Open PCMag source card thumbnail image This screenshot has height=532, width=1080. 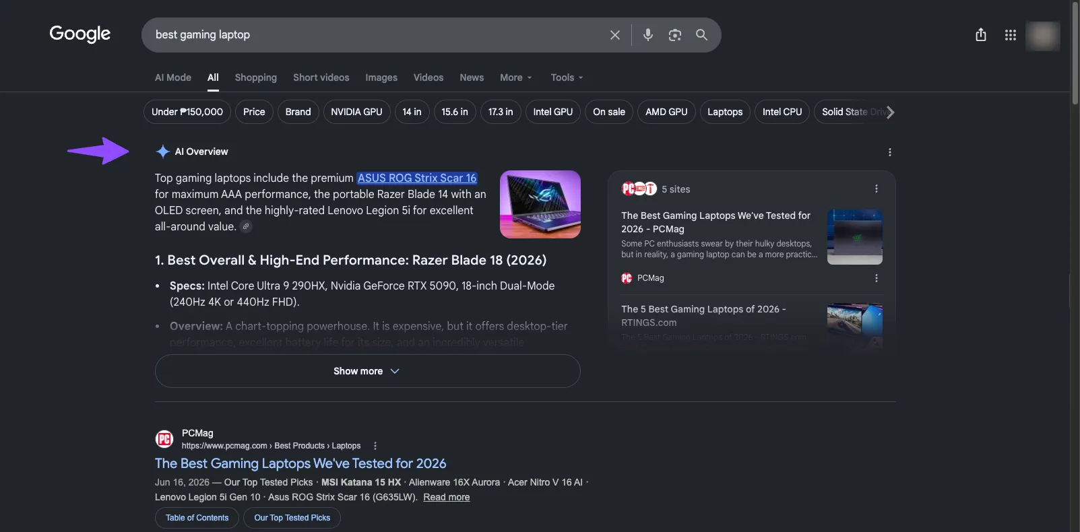click(x=855, y=237)
